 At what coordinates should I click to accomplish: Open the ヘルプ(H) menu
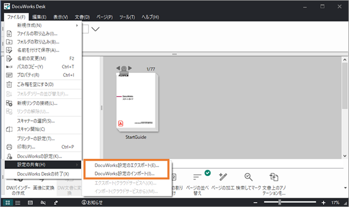pyautogui.click(x=150, y=17)
